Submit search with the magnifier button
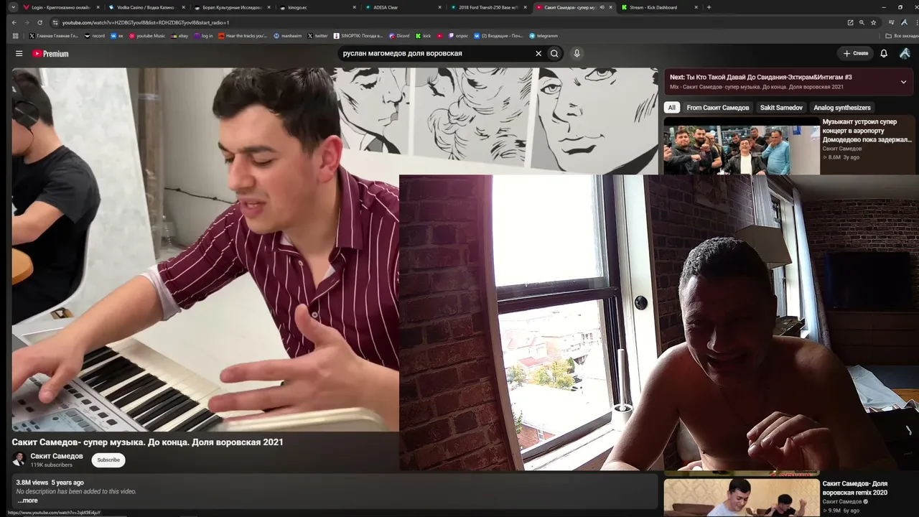The image size is (919, 517). coord(554,53)
